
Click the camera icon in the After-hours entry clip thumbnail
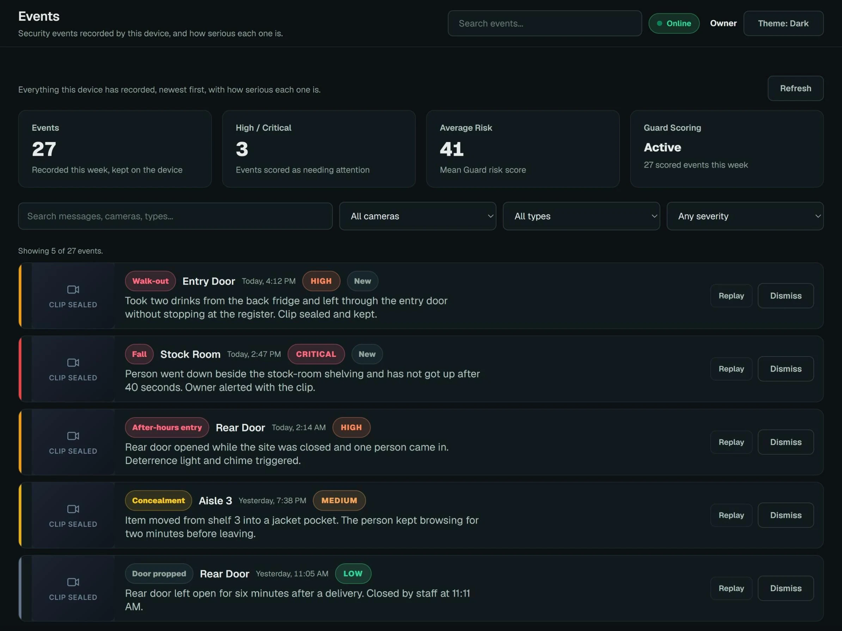[x=73, y=435]
